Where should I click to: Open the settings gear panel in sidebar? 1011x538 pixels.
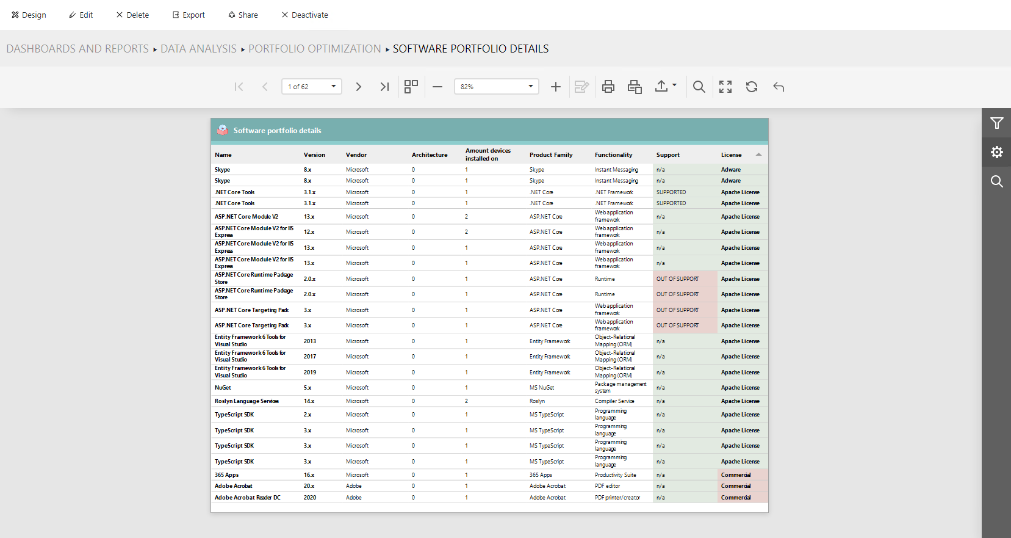[996, 152]
